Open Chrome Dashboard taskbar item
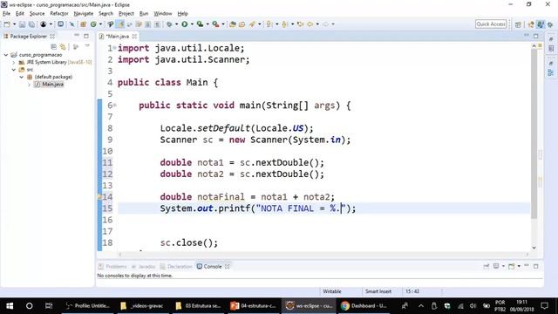Image resolution: width=558 pixels, height=314 pixels. tap(364, 306)
